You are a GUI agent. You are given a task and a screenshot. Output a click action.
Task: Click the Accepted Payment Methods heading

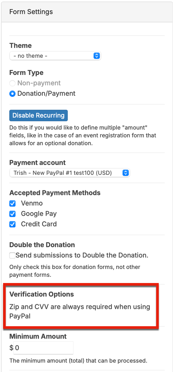55,193
